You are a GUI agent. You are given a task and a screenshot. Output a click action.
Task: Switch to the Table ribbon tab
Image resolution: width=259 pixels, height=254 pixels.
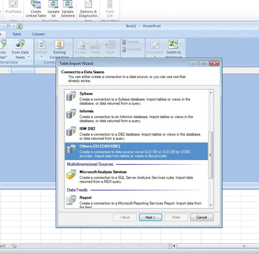[x=17, y=34]
